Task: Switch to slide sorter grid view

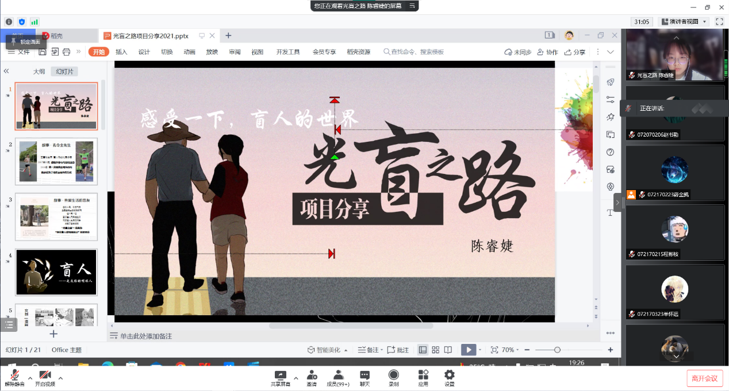Action: [x=435, y=350]
